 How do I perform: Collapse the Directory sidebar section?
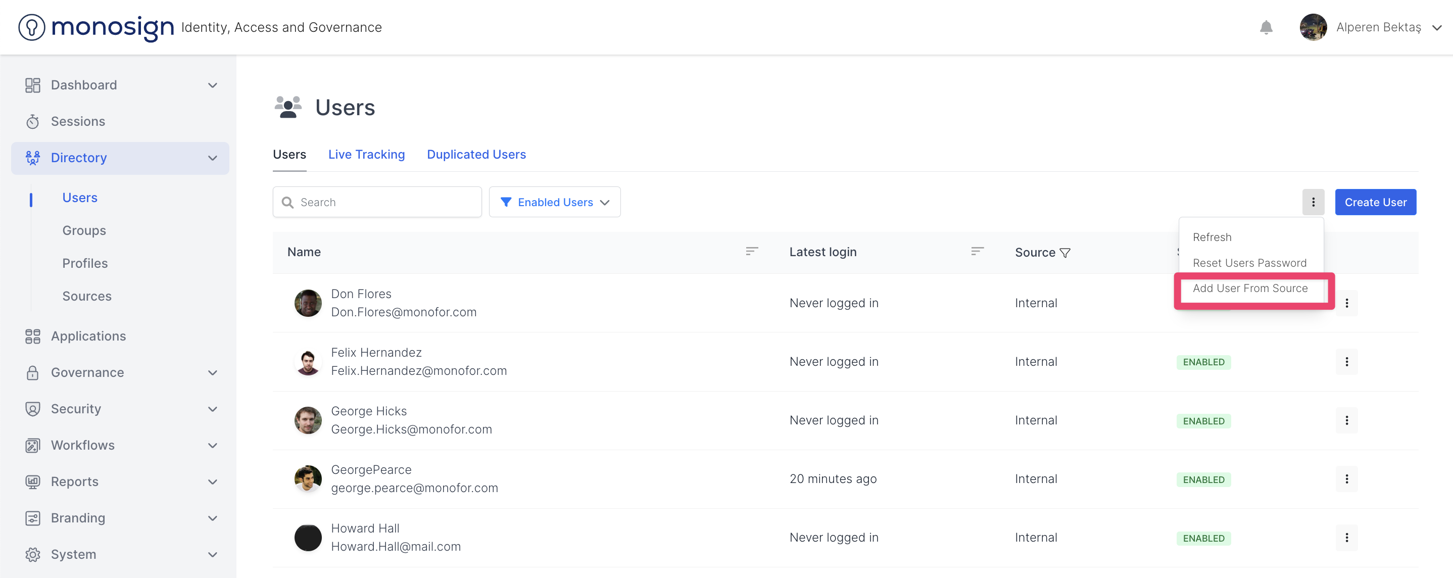212,158
